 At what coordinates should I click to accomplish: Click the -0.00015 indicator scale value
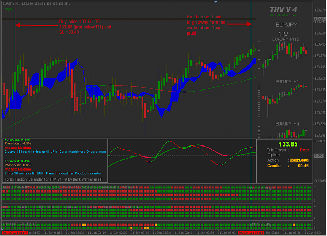pos(320,181)
